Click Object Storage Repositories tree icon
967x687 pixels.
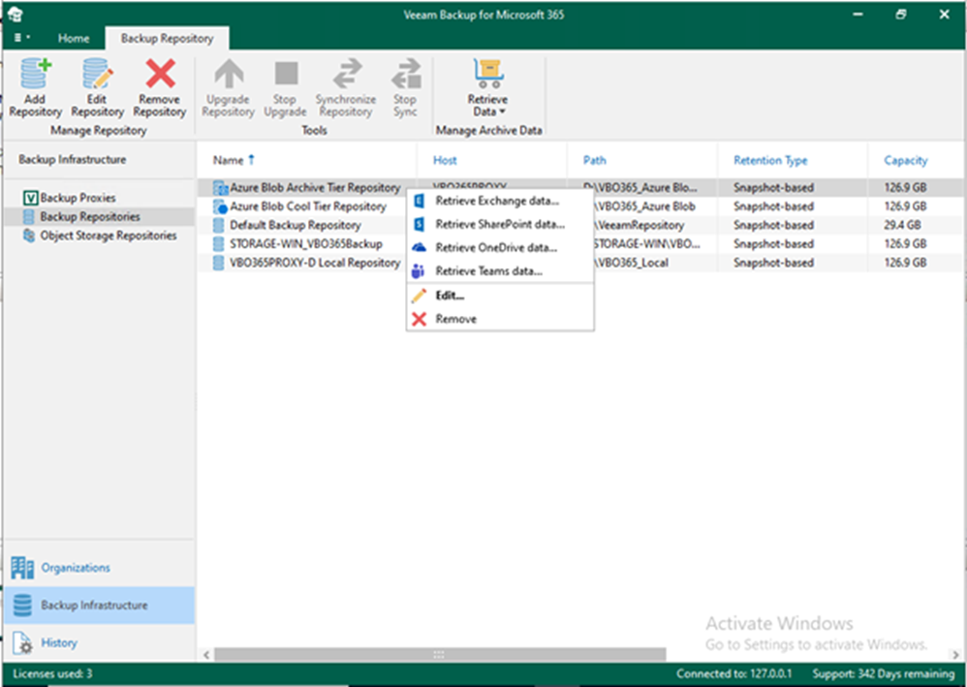click(29, 235)
